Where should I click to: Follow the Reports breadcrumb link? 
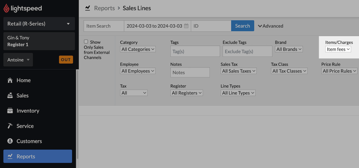tap(104, 8)
